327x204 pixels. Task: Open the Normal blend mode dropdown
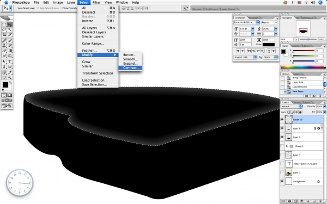pos(292,107)
